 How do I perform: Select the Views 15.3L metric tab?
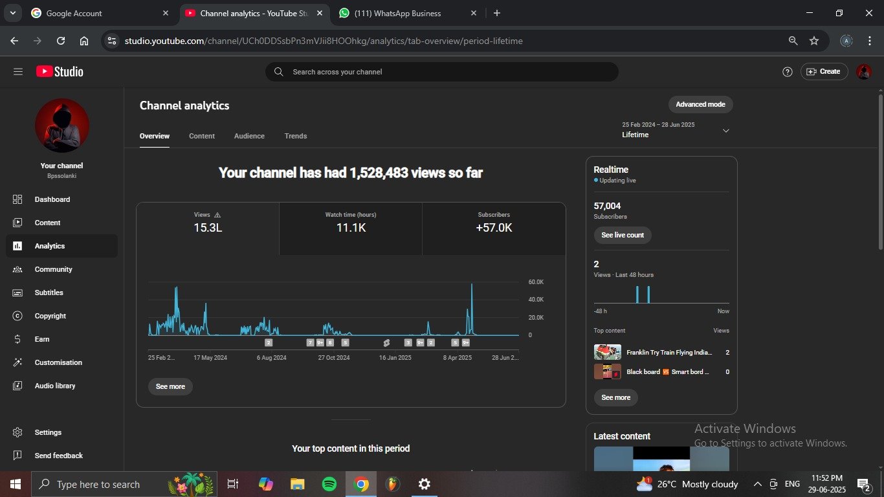[x=208, y=228]
